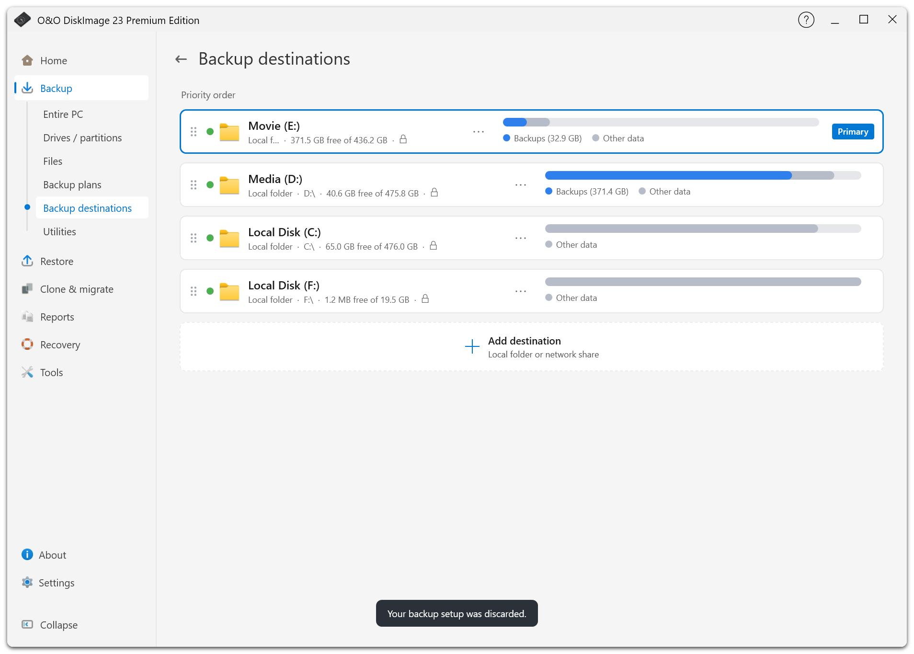Open more options menu for Local Disk (F:)
The width and height of the screenshot is (914, 654).
point(521,291)
